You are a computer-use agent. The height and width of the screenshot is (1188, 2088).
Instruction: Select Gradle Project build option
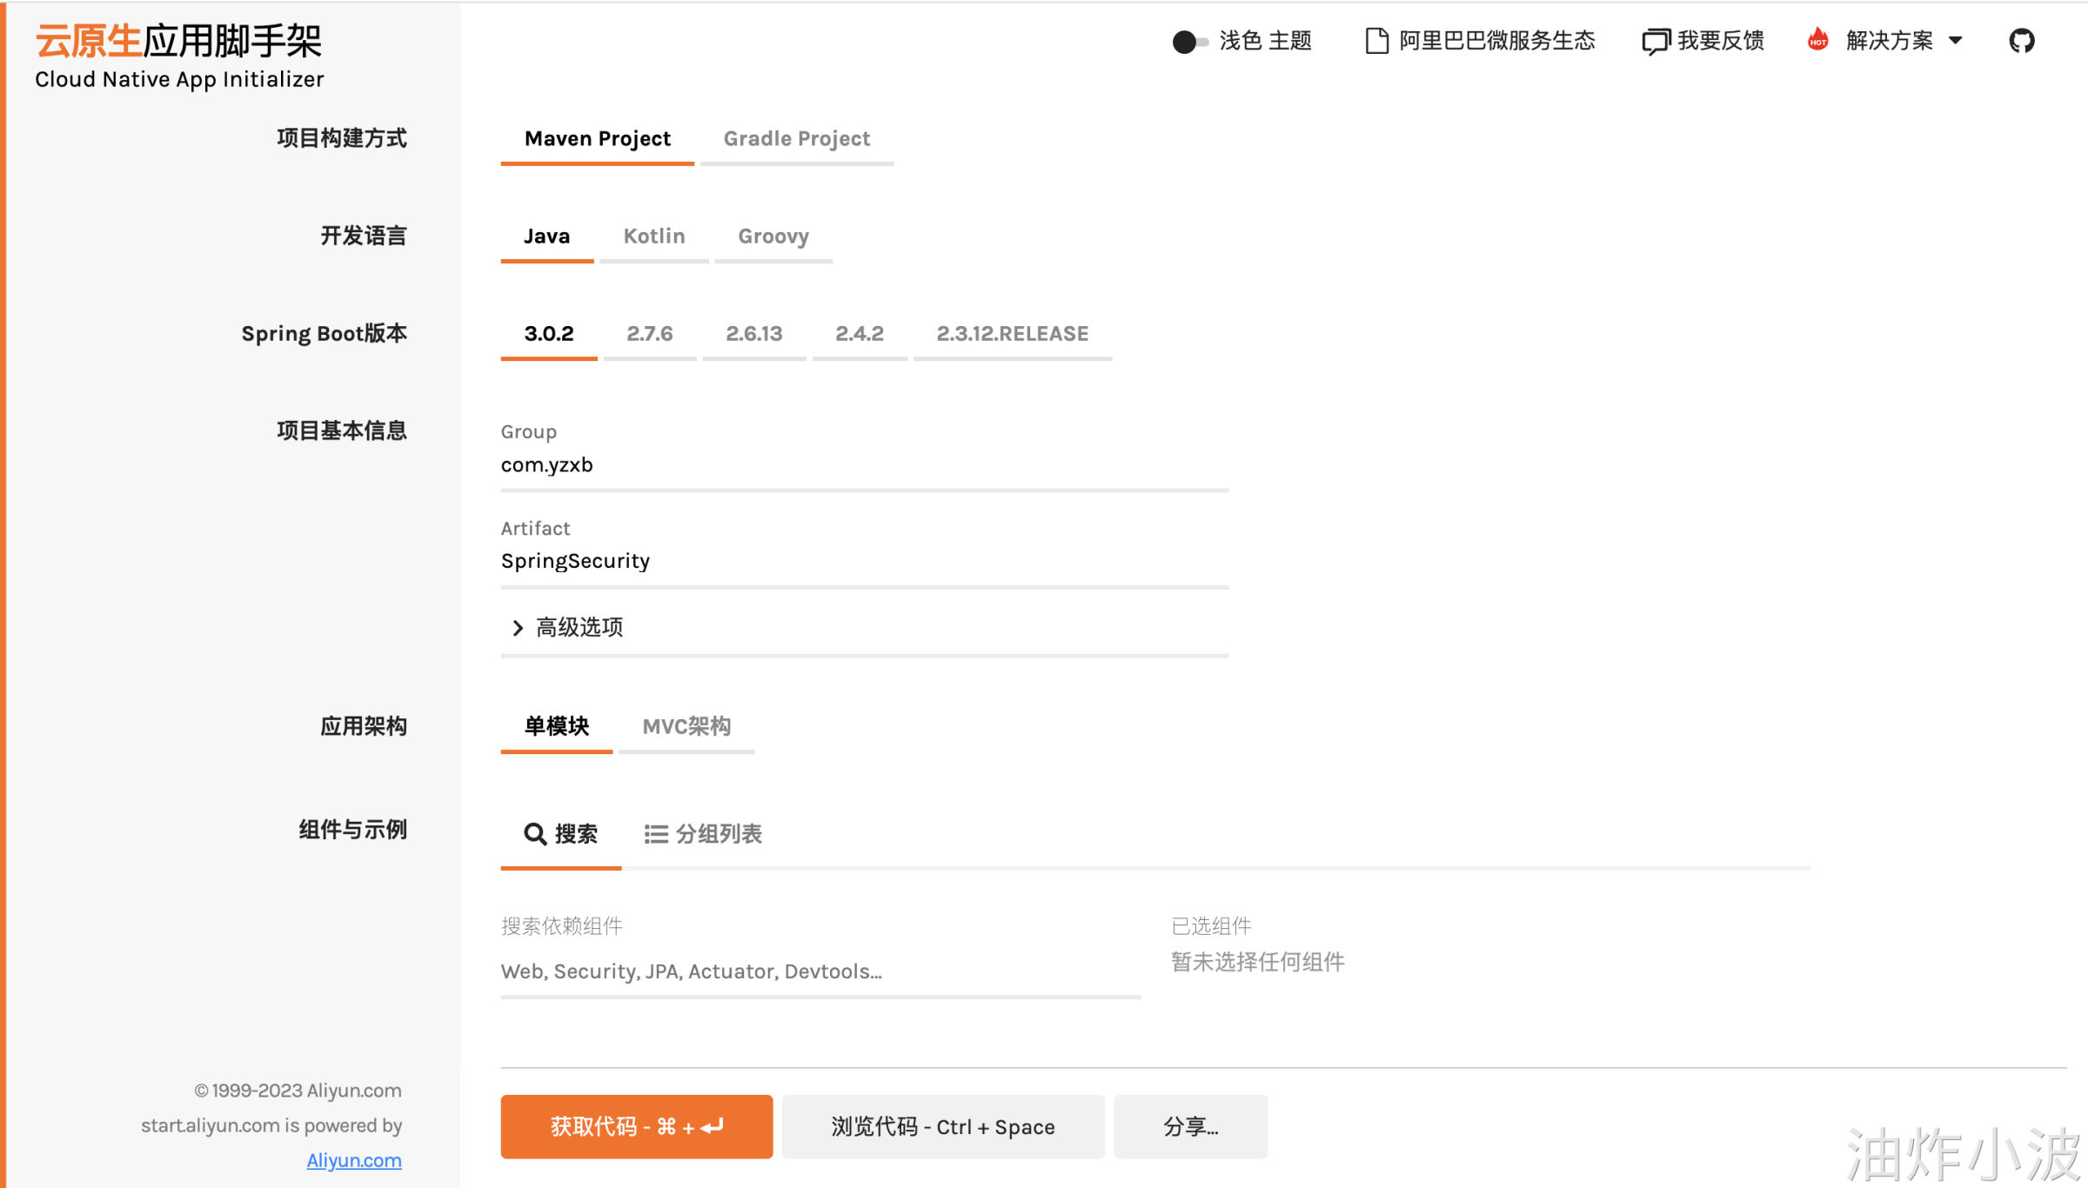pos(796,139)
